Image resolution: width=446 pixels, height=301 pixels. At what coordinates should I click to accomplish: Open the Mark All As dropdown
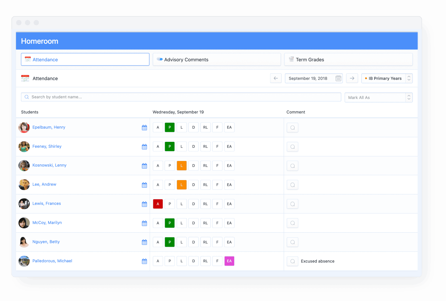pyautogui.click(x=378, y=98)
